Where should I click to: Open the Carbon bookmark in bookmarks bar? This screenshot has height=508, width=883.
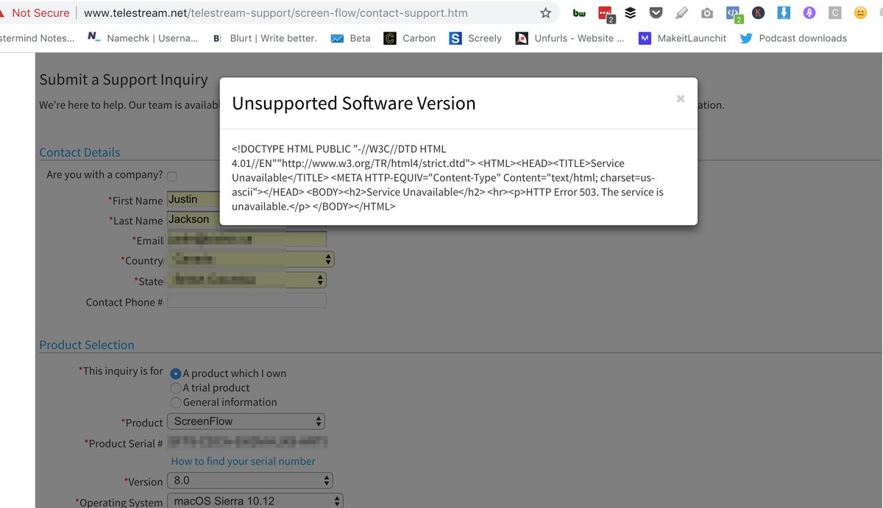click(x=410, y=38)
